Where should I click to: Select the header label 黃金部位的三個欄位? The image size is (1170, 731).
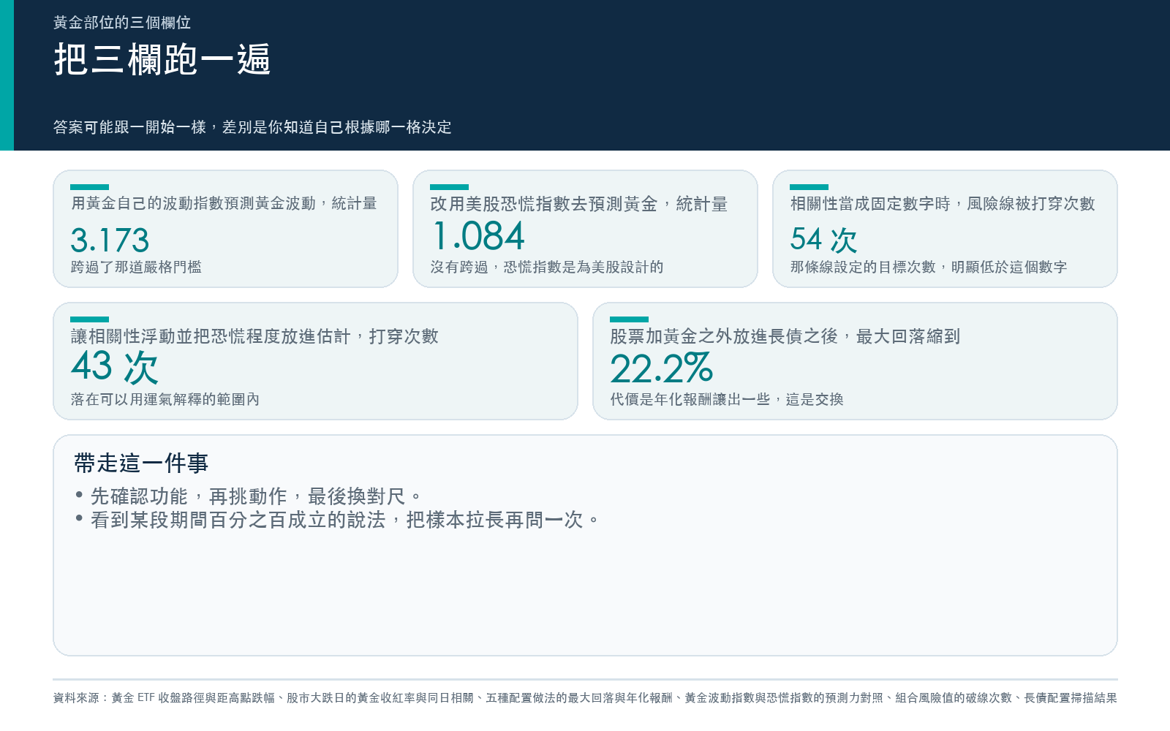122,23
